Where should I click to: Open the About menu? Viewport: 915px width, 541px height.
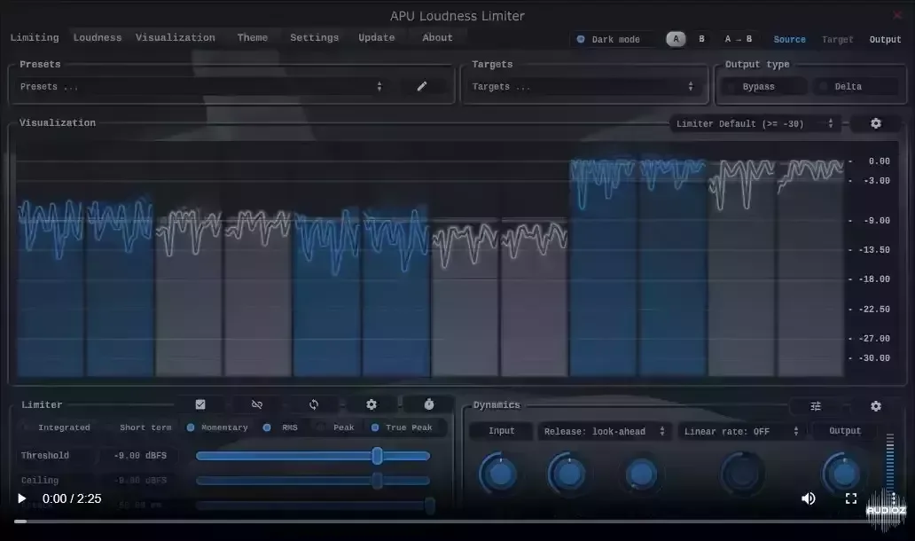[x=437, y=37]
